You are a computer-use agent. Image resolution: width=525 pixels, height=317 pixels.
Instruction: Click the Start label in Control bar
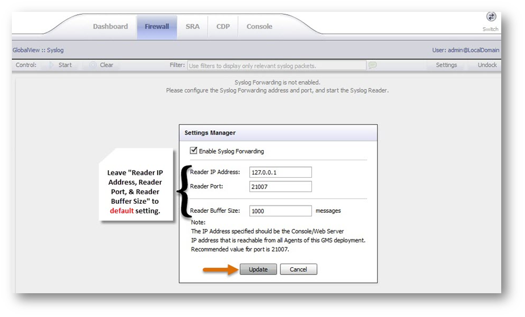65,65
